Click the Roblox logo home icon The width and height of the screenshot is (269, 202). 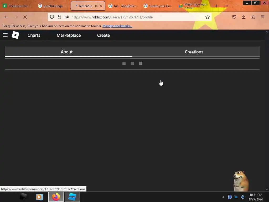pyautogui.click(x=15, y=35)
